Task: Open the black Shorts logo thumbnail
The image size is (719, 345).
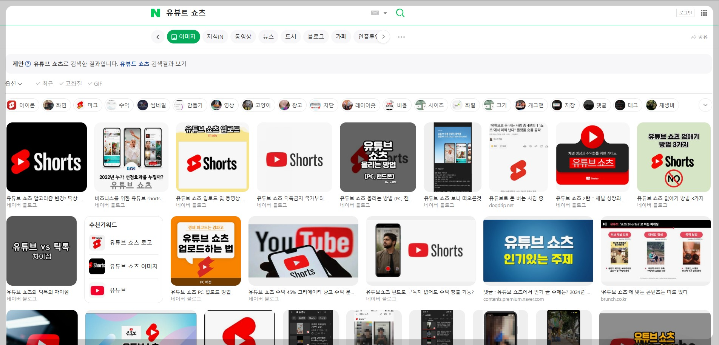Action: pos(46,157)
